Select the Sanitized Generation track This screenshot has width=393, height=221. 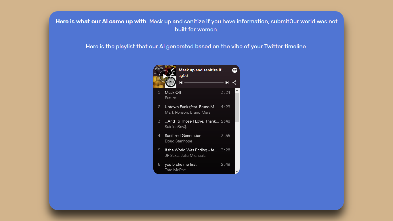[194, 138]
